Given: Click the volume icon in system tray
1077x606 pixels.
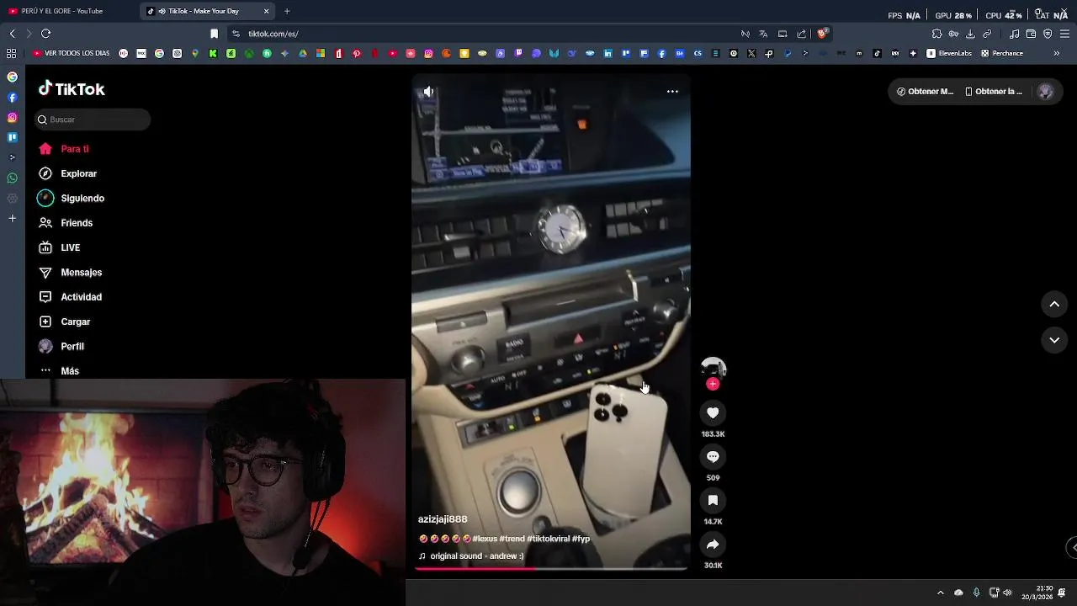Looking at the screenshot, I should point(1007,593).
